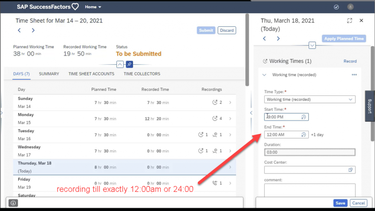
Task: Close the Thu, March 18 detail panel
Action: [361, 20]
